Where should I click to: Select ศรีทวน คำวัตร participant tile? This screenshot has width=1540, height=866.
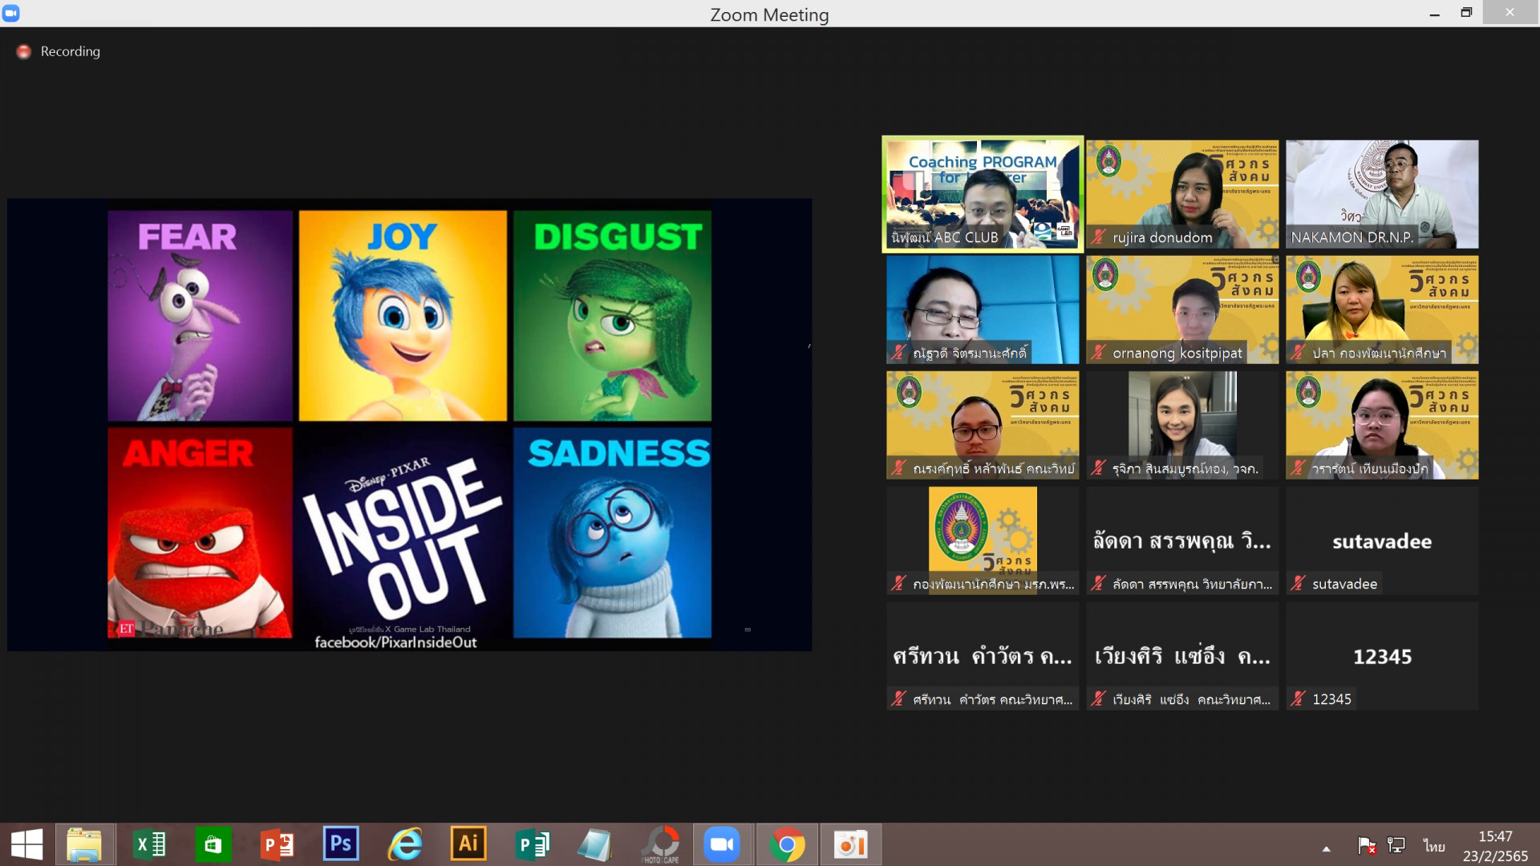(983, 656)
